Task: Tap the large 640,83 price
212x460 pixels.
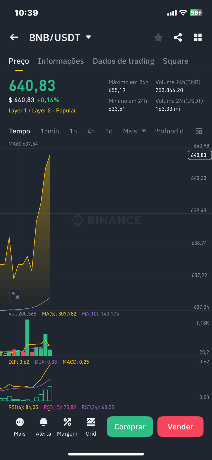Action: pos(32,86)
